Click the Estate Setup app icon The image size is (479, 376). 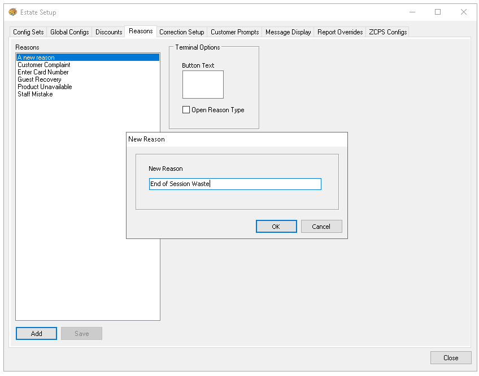13,12
